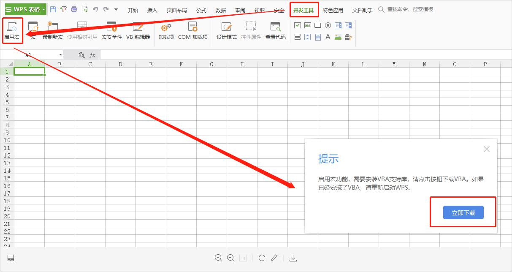Expand the Name Box dropdown arrow
Image resolution: width=512 pixels, height=272 pixels.
60,55
